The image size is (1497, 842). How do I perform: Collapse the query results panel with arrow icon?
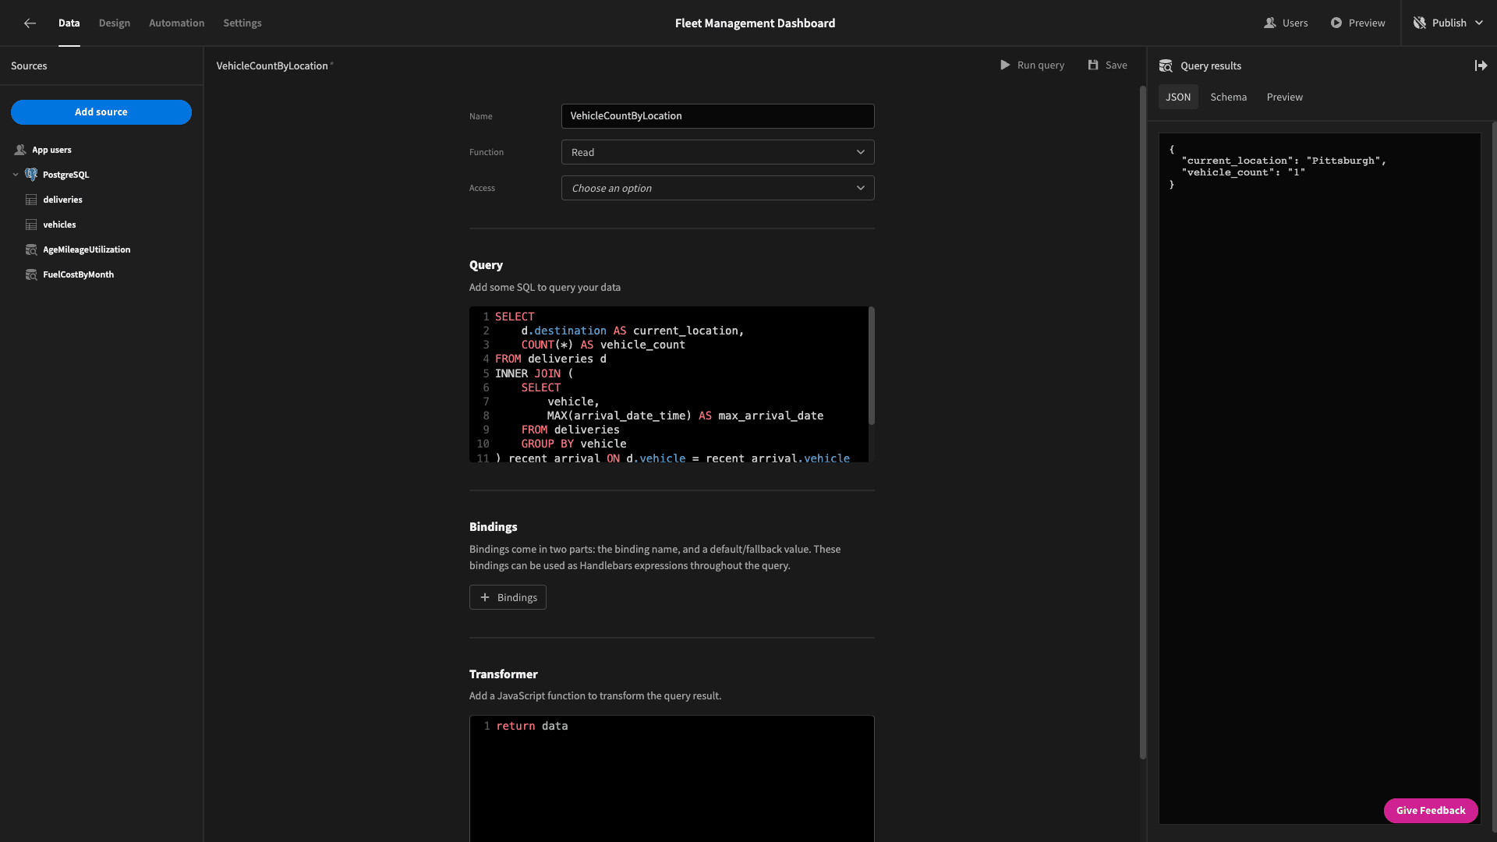(1481, 66)
